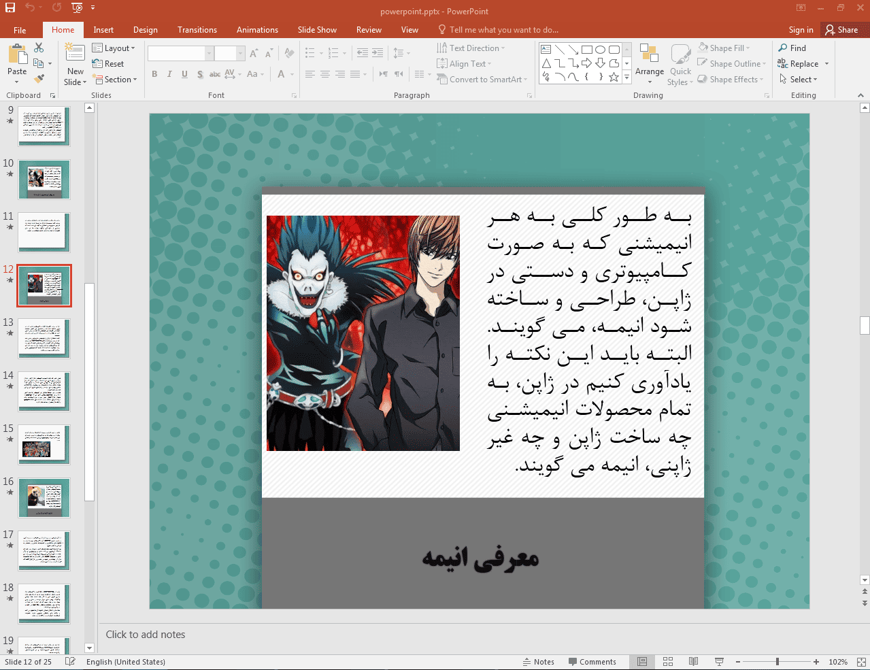Switch to the Slide Show tab
Screen dimensions: 870x670
(317, 30)
